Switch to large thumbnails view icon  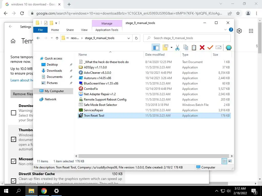point(230,161)
